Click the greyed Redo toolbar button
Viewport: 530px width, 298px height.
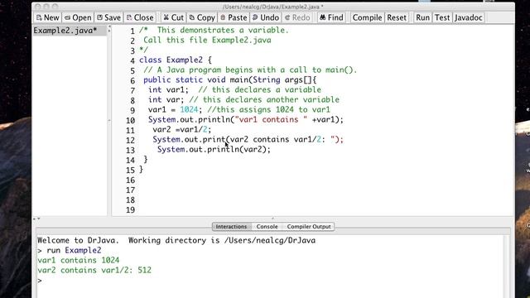[x=297, y=17]
